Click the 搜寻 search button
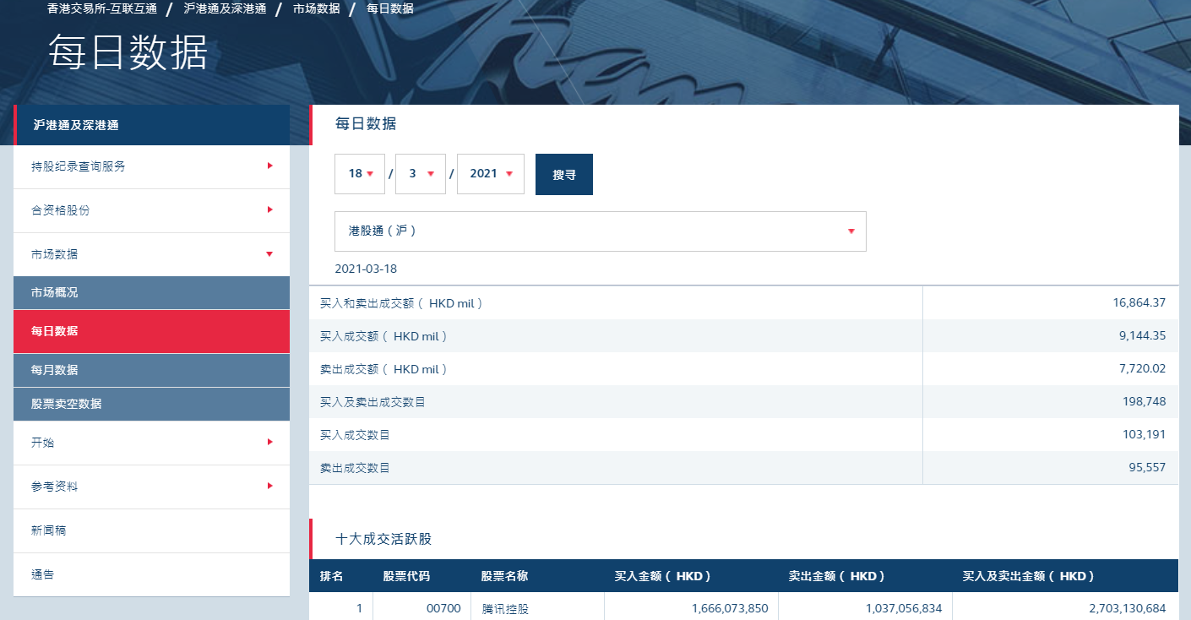Screen dimensions: 1191x620 click(563, 174)
